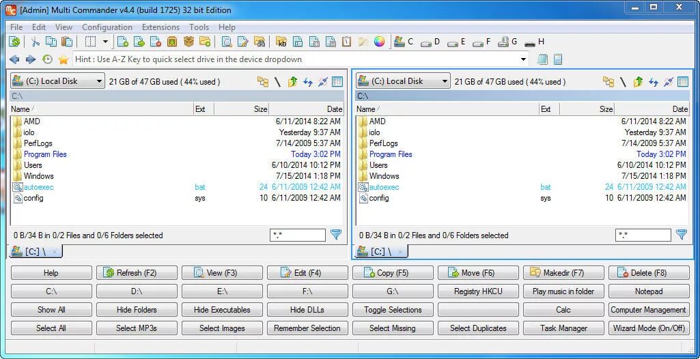The width and height of the screenshot is (700, 359).
Task: Click the Toggle Selections button
Action: click(393, 309)
